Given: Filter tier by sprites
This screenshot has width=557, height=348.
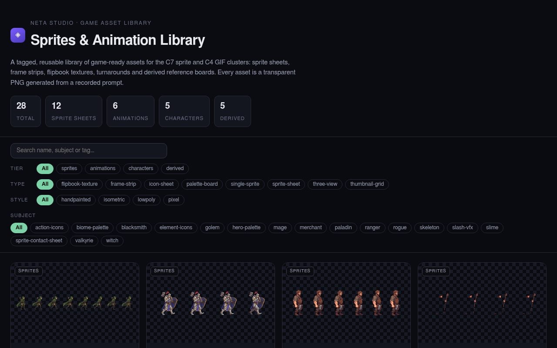Looking at the screenshot, I should tap(69, 168).
